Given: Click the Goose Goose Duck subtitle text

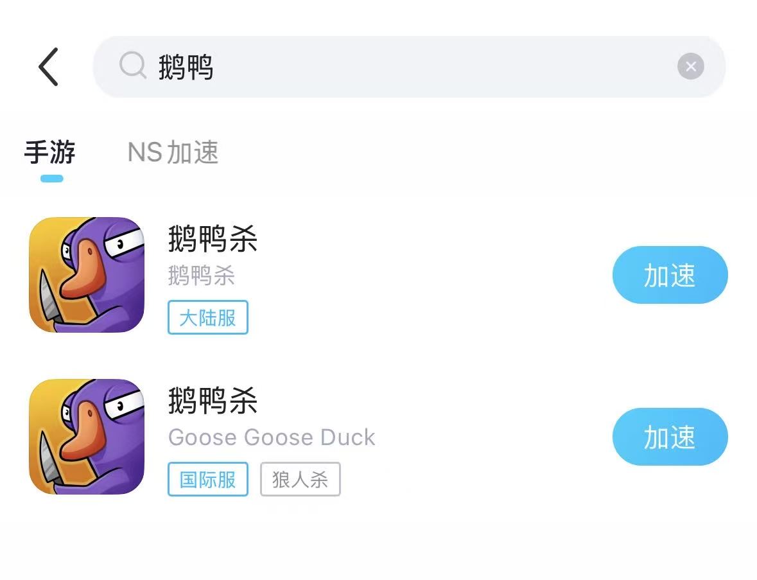Looking at the screenshot, I should pyautogui.click(x=272, y=437).
